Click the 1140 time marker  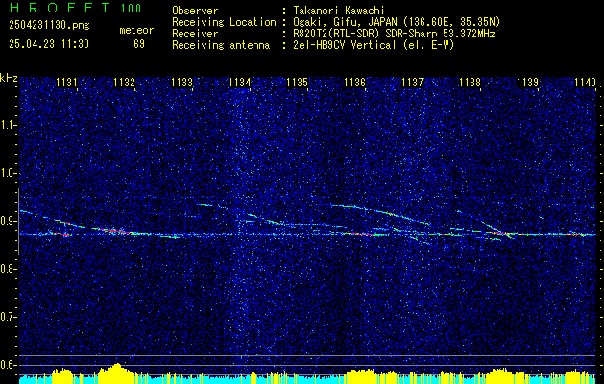tap(585, 83)
